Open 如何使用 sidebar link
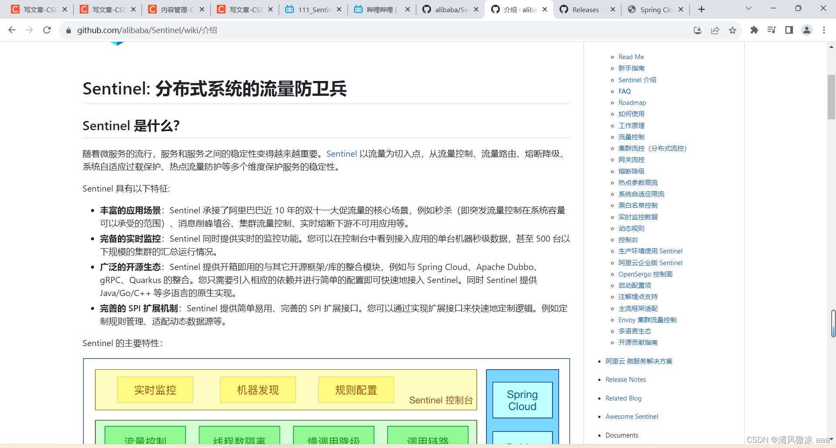This screenshot has width=836, height=448. point(631,114)
